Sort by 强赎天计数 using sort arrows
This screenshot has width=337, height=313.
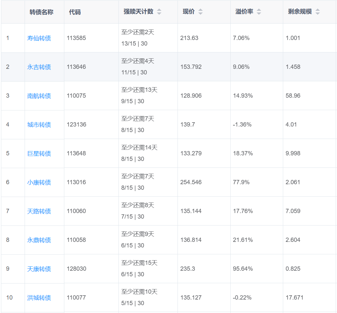point(159,12)
